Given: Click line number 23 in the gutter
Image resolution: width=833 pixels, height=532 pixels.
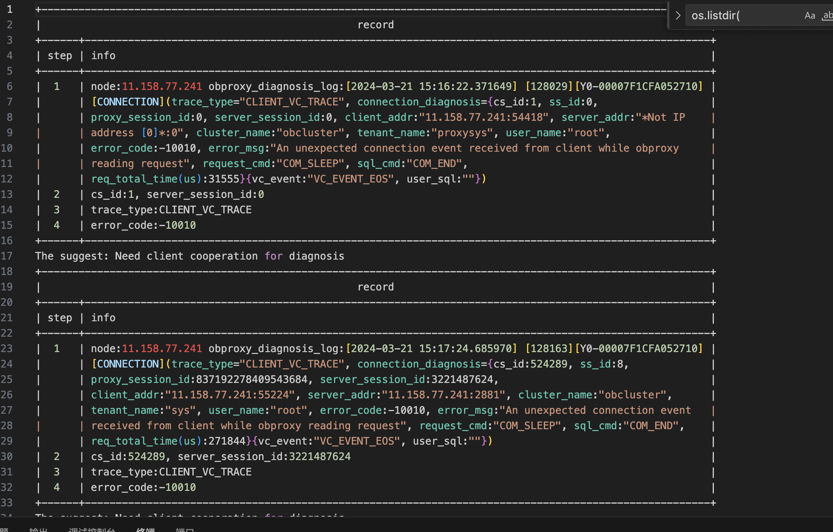Looking at the screenshot, I should pyautogui.click(x=6, y=349).
